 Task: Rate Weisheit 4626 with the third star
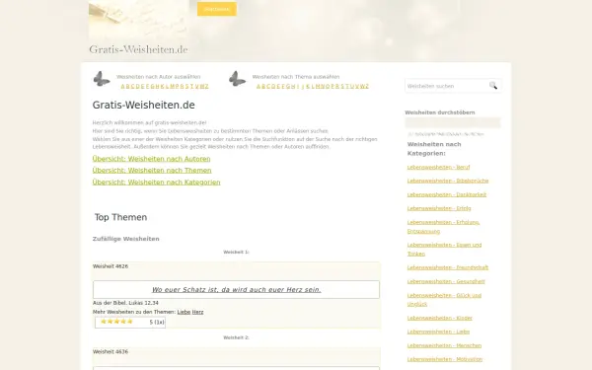click(x=116, y=322)
